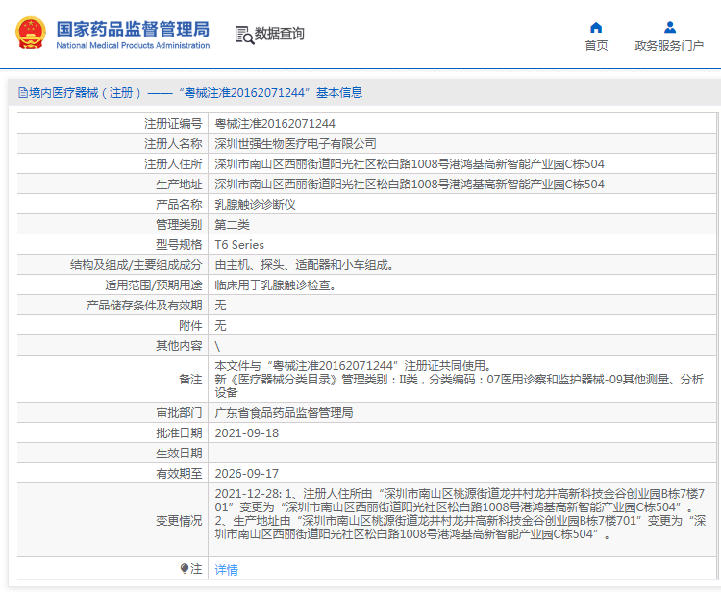Click approval date 2021-09-18
The height and width of the screenshot is (592, 721).
tap(247, 433)
